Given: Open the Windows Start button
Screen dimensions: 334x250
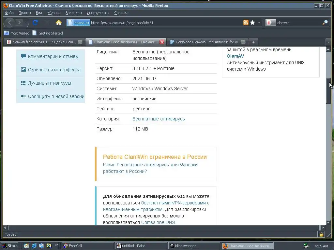Looking at the screenshot, I should [x=10, y=246].
